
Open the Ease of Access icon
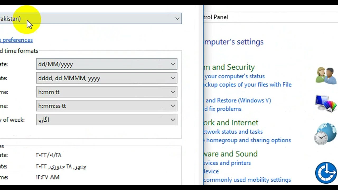[x=326, y=173]
